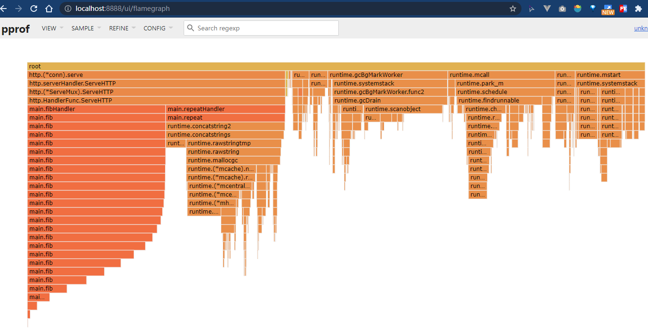Click the camera screenshot extension icon
Viewport: 648px width, 329px height.
tap(562, 9)
